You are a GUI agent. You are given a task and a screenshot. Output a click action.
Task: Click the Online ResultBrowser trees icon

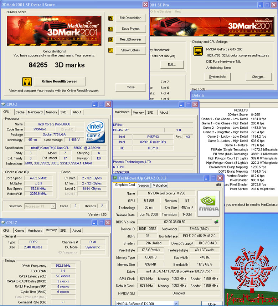pos(27,82)
